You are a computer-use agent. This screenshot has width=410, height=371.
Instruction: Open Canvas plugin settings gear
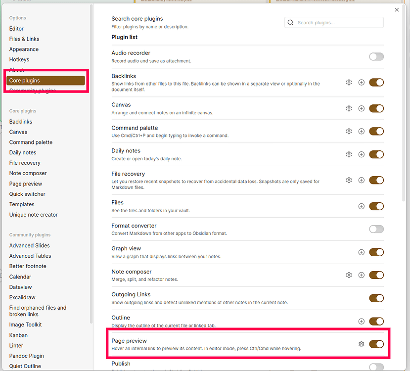(349, 108)
